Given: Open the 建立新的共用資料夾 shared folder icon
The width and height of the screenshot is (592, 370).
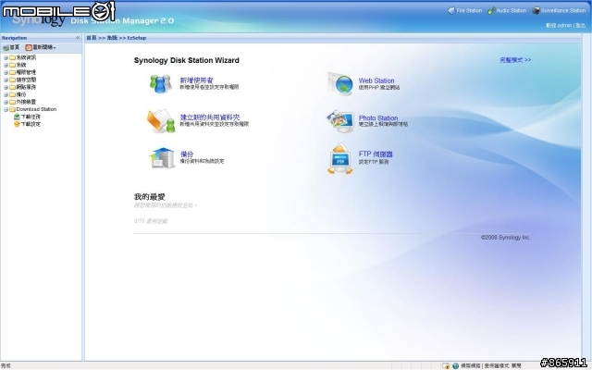Looking at the screenshot, I should point(161,121).
